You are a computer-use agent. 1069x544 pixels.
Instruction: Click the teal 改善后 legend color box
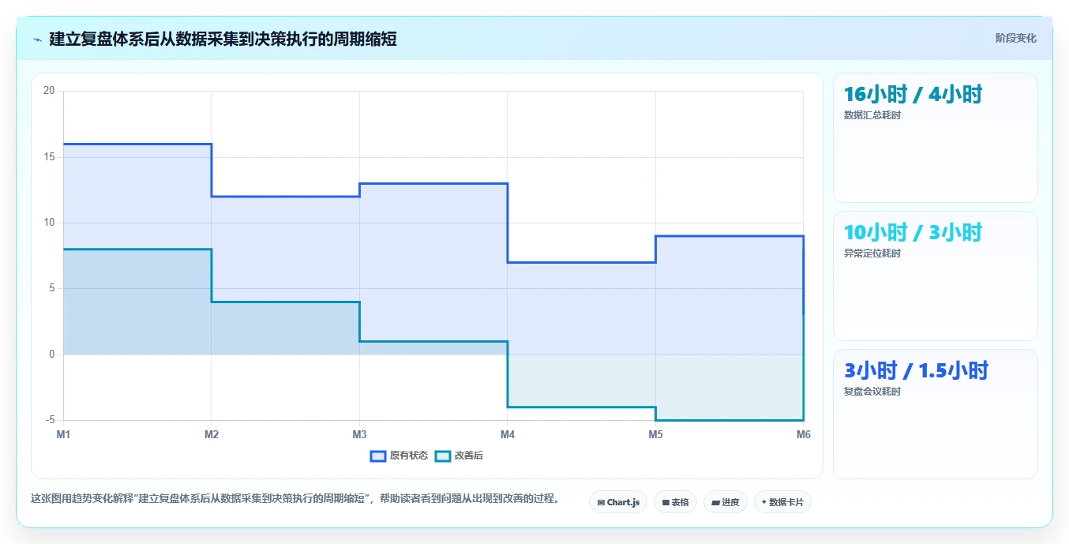443,456
